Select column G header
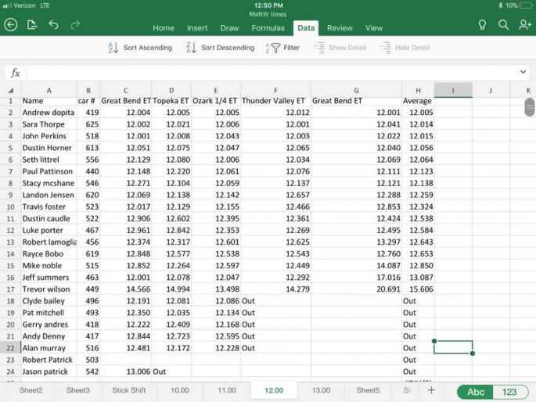 click(x=356, y=91)
